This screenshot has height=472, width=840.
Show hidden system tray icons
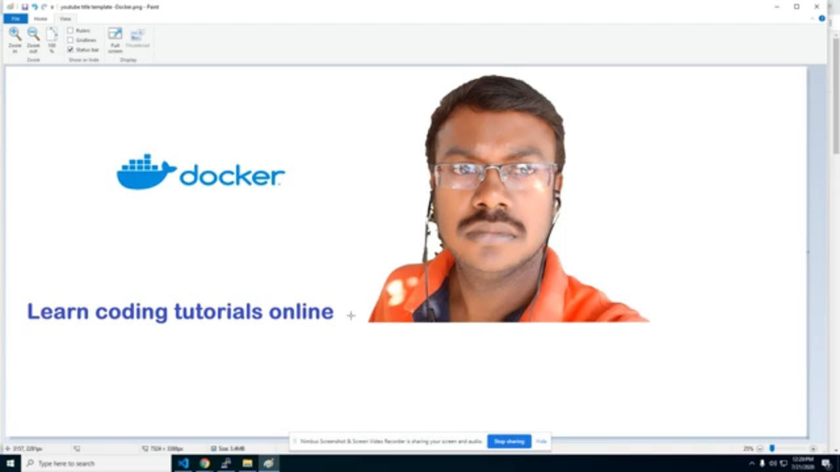751,463
